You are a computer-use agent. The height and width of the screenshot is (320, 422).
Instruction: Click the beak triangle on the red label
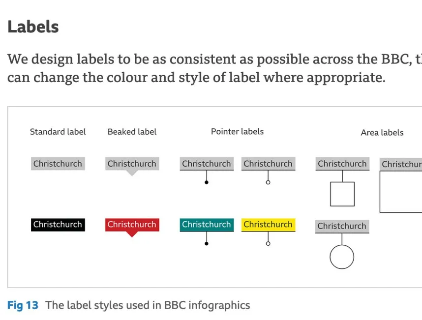(132, 234)
